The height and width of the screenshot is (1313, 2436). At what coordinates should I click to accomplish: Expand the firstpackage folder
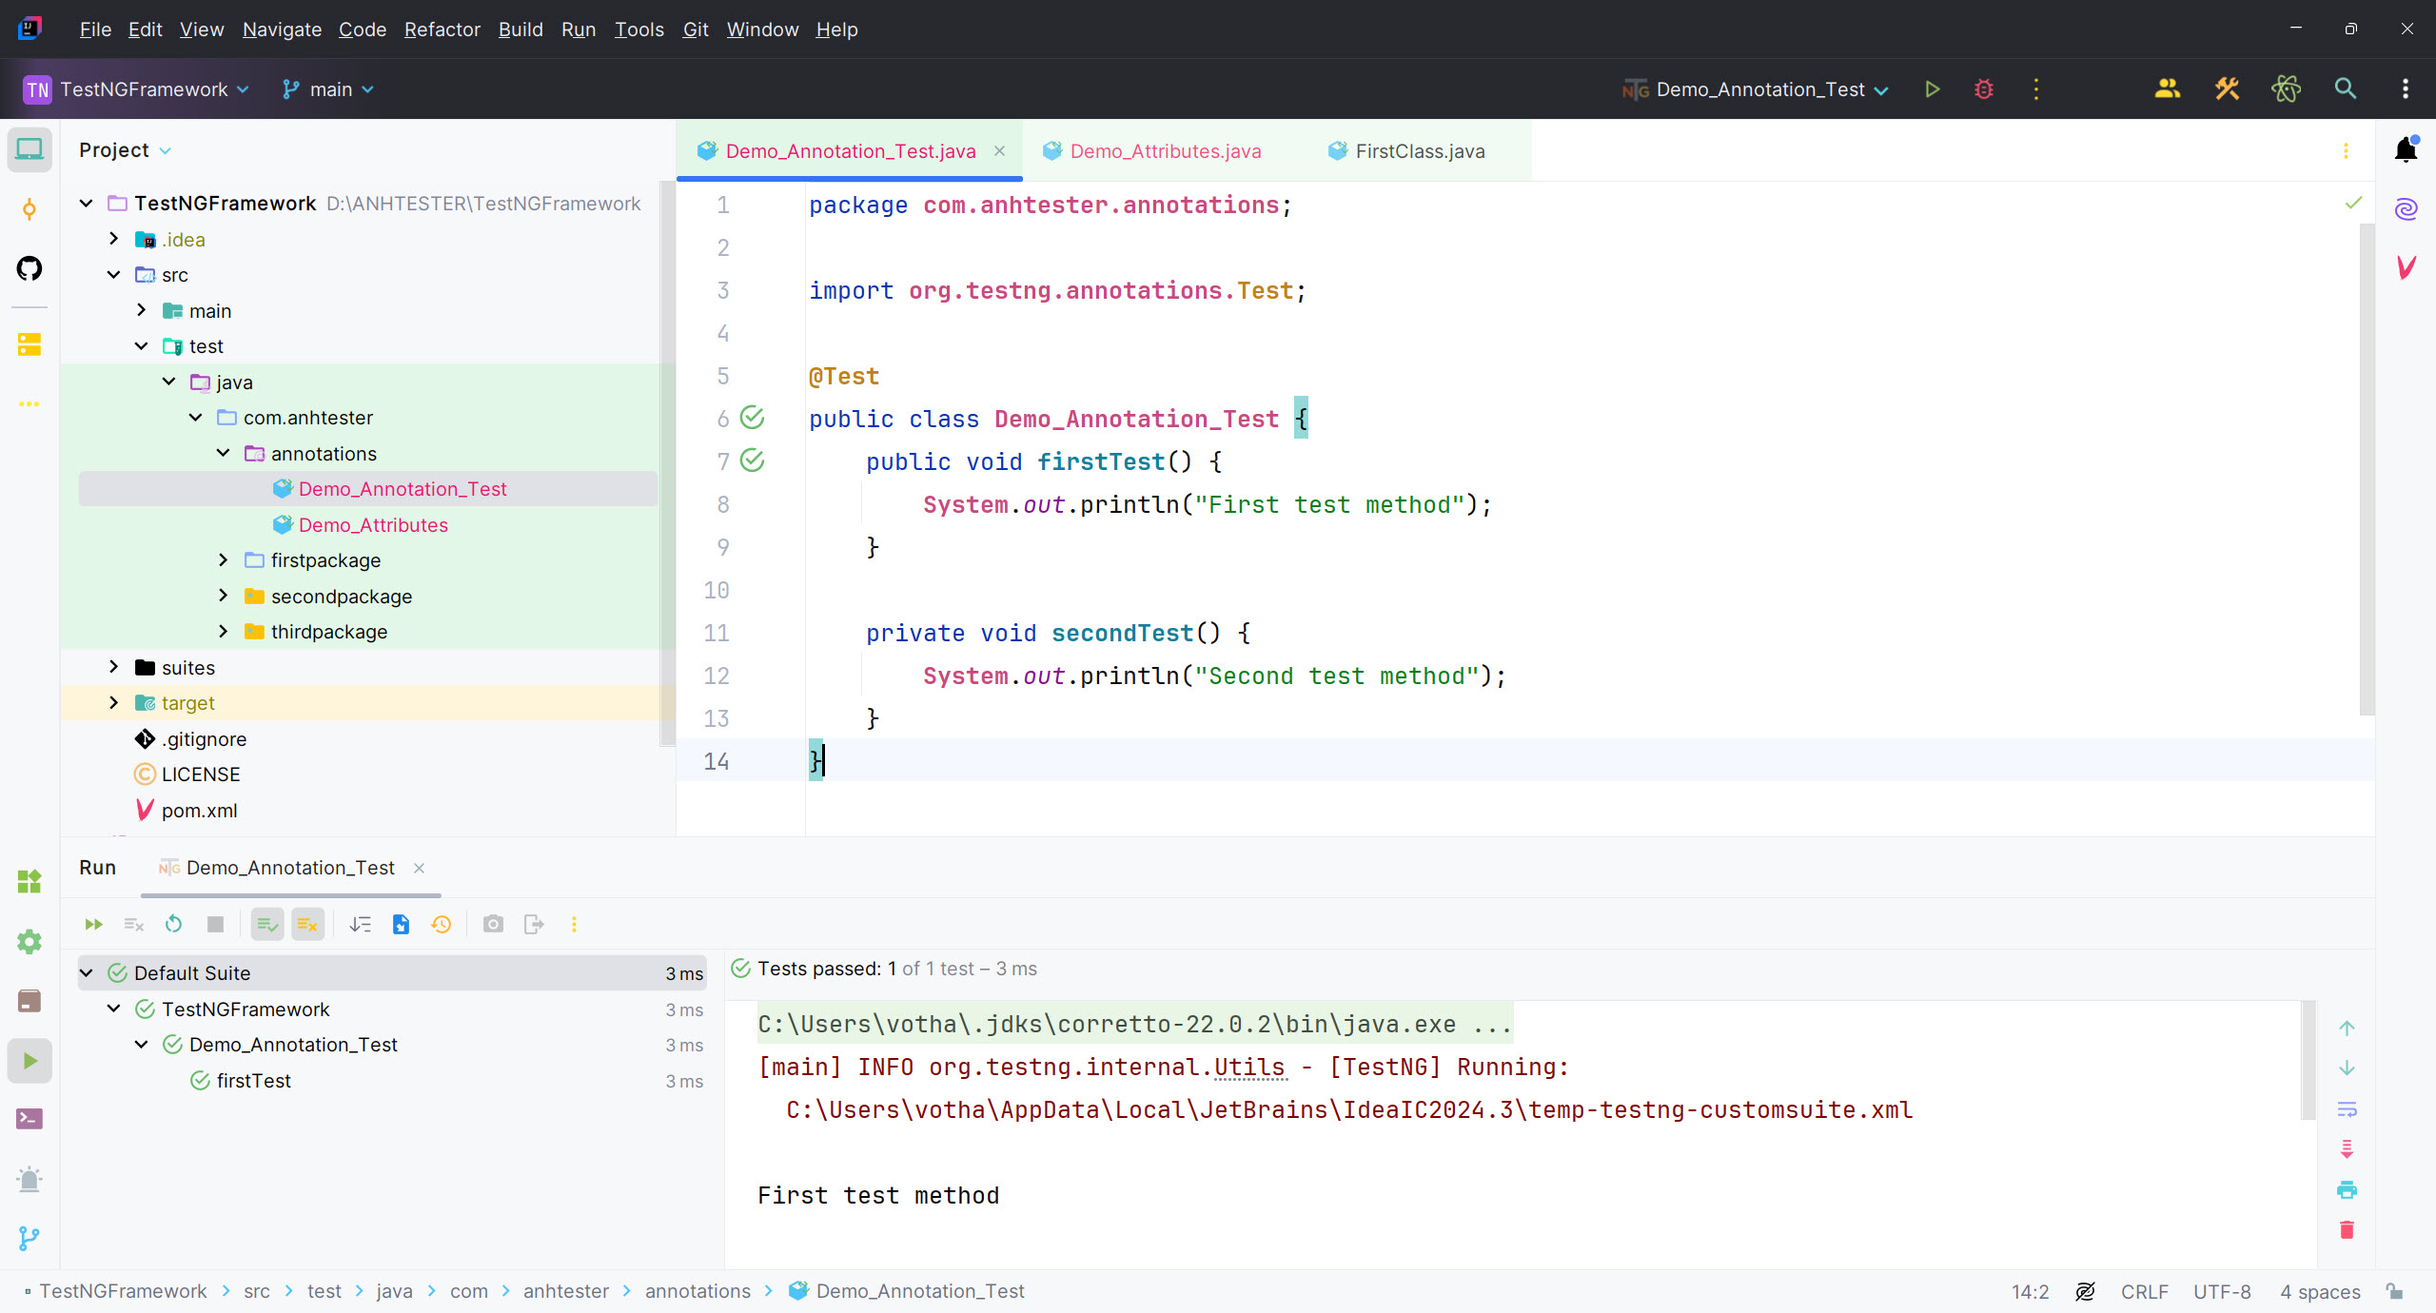pos(224,560)
